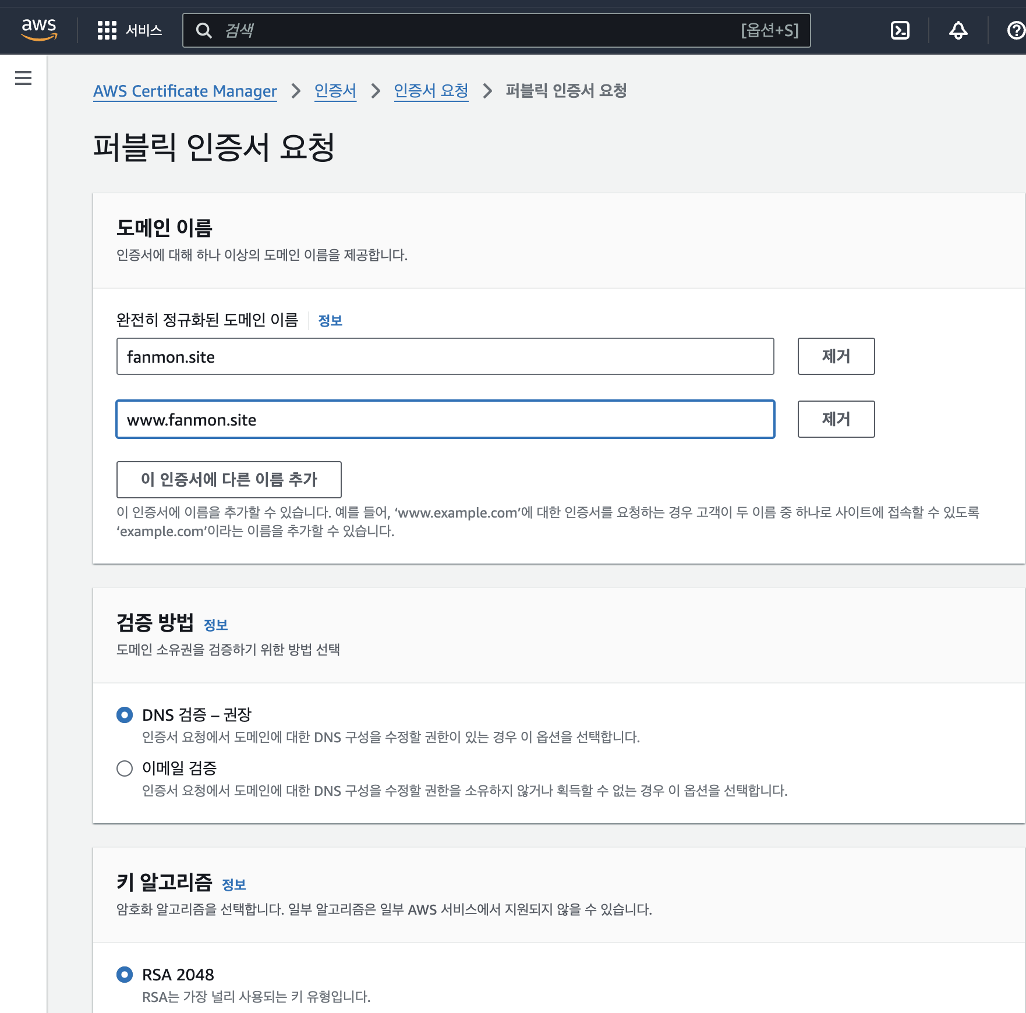Viewport: 1026px width, 1013px height.
Task: Click the search magnifier icon
Action: coord(204,30)
